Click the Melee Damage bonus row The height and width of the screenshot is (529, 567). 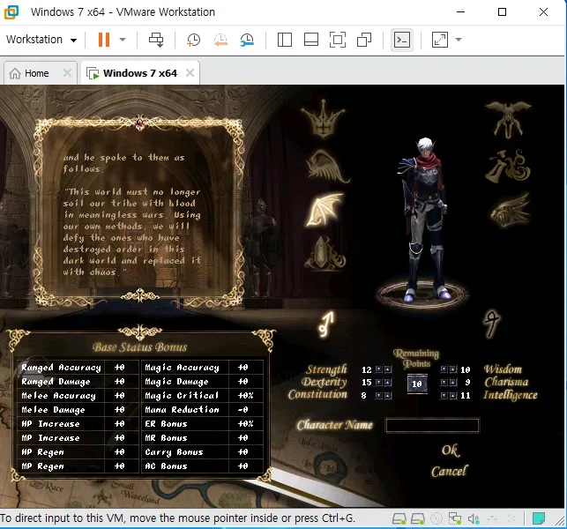point(78,409)
